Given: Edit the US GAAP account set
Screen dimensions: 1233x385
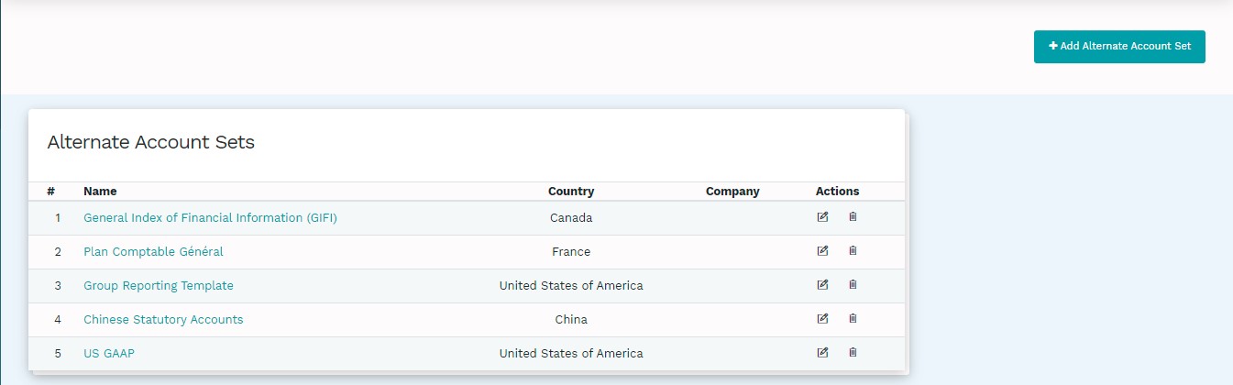Looking at the screenshot, I should pos(822,353).
